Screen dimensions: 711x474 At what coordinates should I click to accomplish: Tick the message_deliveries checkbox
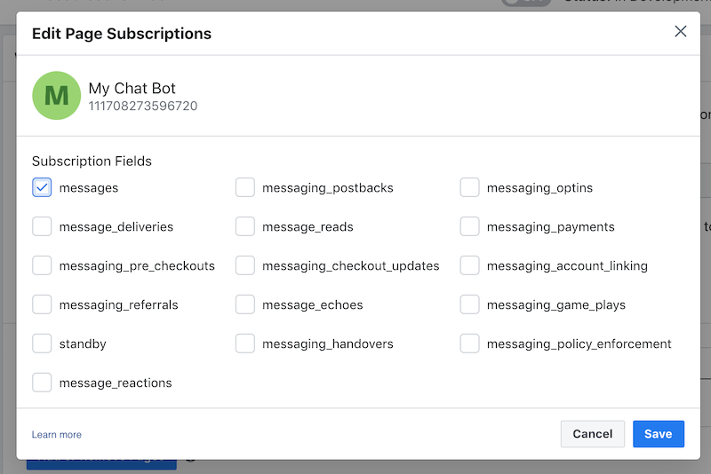click(42, 227)
